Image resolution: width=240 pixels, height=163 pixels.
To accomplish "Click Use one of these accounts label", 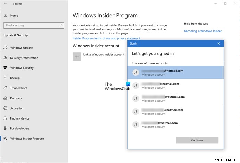I will [150, 63].
